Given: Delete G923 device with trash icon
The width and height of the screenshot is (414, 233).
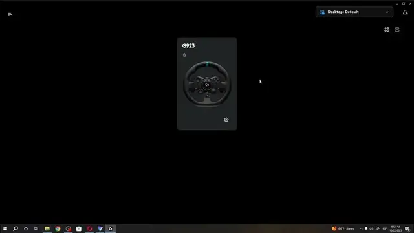Looking at the screenshot, I should point(184,55).
